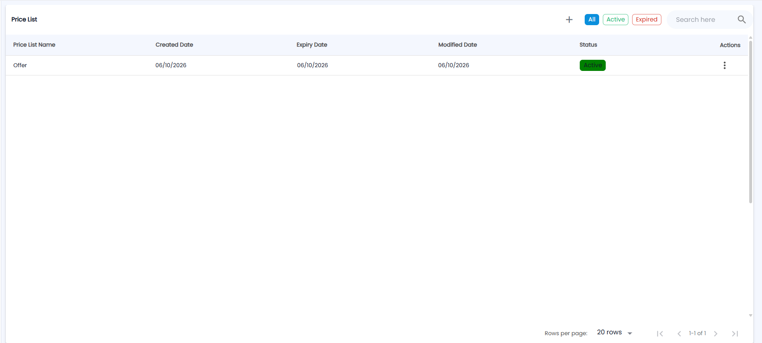Click the Actions column header

730,45
